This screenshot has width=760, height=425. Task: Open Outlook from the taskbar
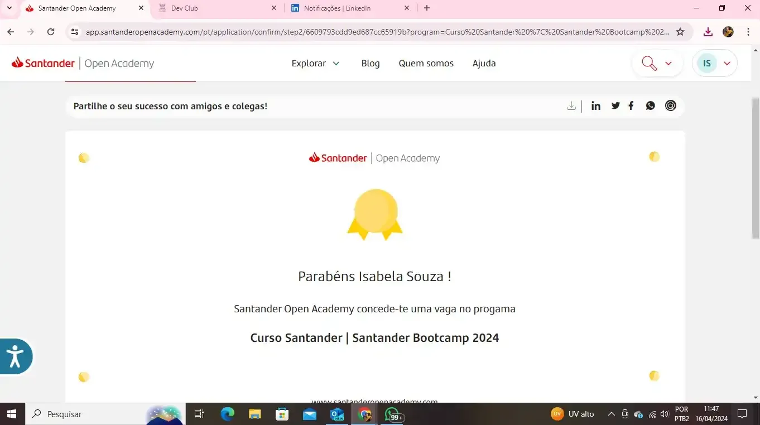click(x=337, y=414)
